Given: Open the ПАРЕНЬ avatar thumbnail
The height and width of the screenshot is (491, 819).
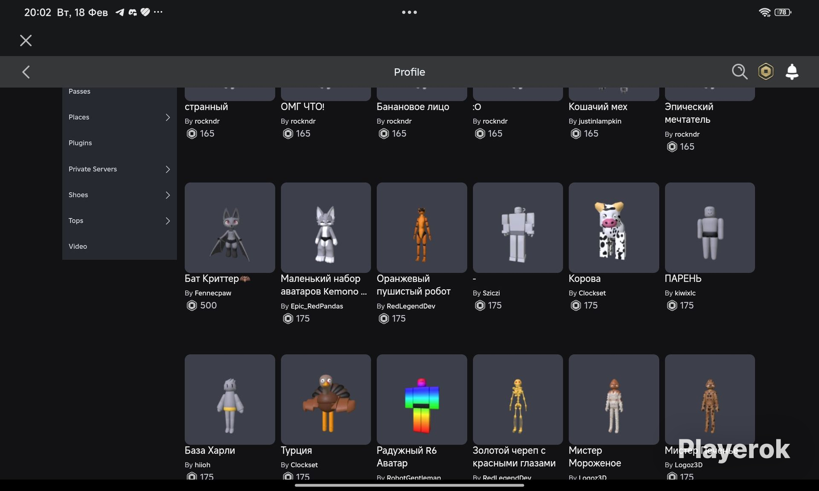Looking at the screenshot, I should [710, 228].
